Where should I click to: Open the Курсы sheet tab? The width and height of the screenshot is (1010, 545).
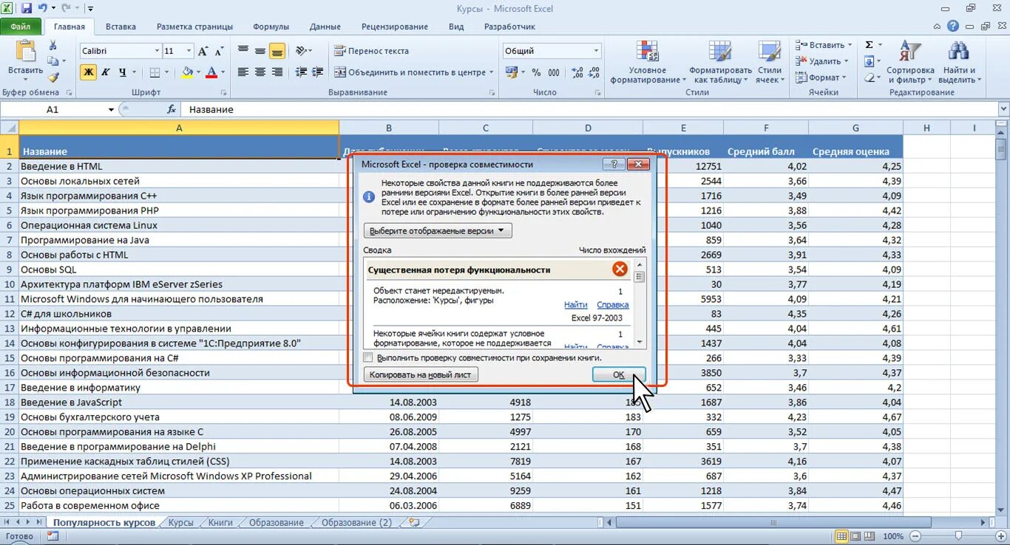click(x=180, y=522)
